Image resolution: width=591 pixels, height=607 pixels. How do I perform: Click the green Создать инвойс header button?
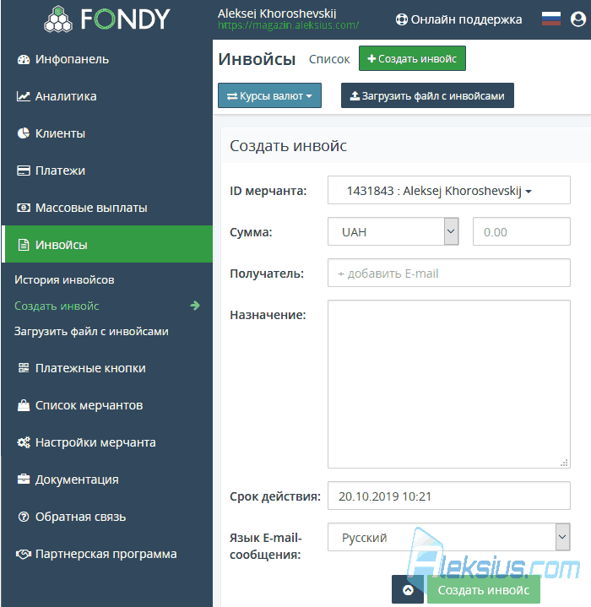pyautogui.click(x=412, y=58)
